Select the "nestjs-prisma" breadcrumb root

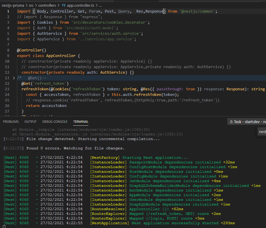click(x=14, y=5)
